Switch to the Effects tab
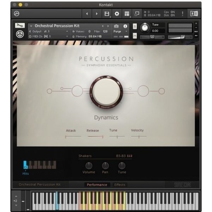This screenshot has width=212, height=212. pyautogui.click(x=120, y=185)
